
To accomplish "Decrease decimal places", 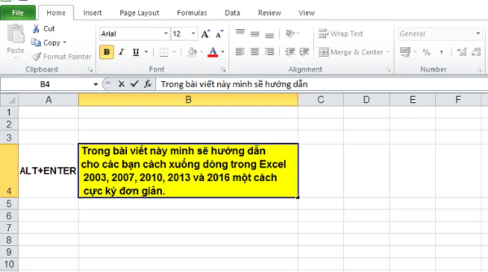I will 476,52.
